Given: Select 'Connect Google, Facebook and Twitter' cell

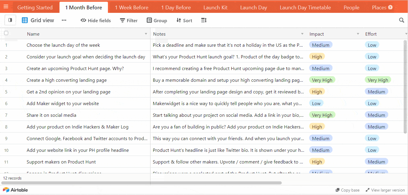Looking at the screenshot, I should point(87,138).
